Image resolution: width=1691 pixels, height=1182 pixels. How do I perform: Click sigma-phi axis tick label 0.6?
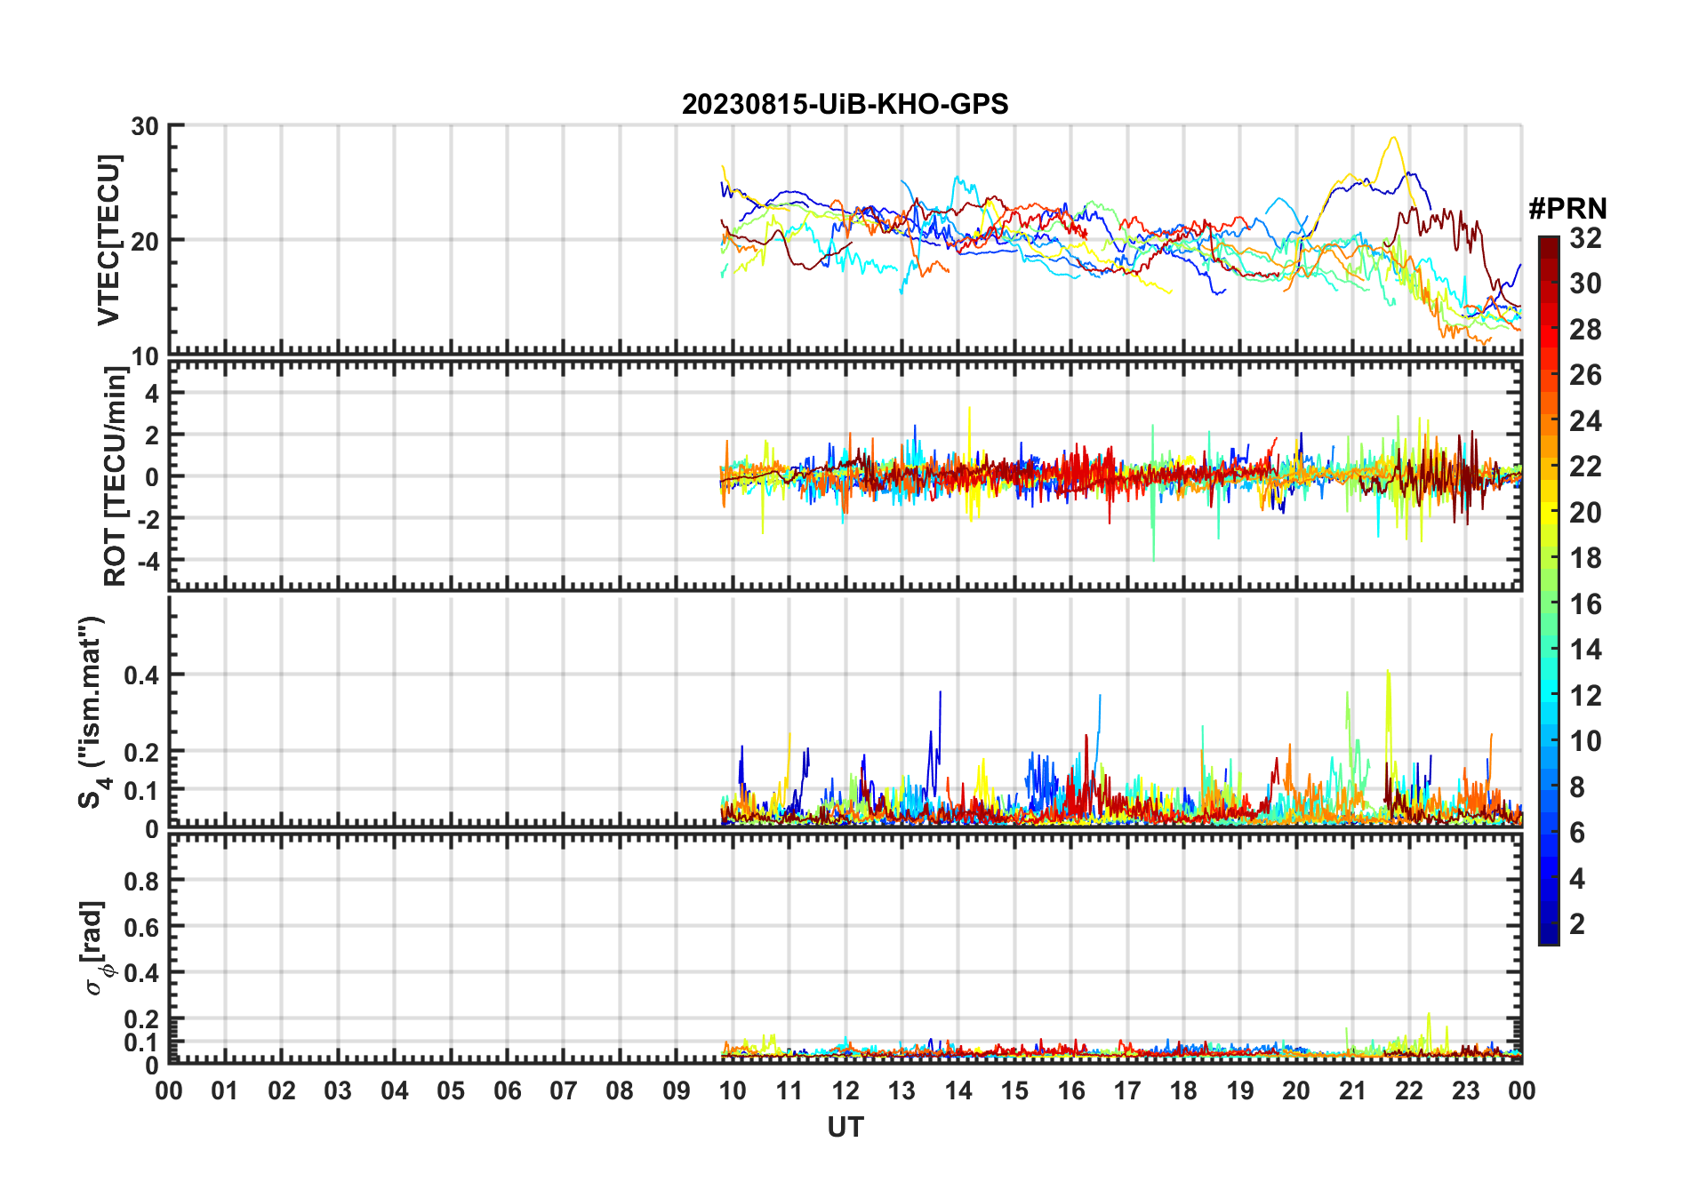coord(141,928)
